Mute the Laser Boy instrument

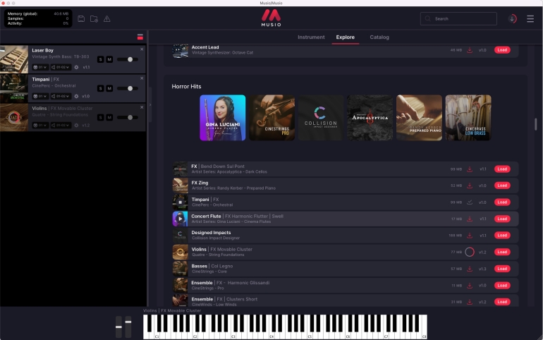(109, 59)
